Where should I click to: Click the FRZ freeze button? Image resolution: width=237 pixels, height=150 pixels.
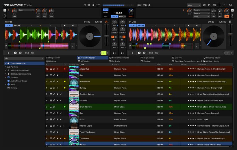(x=45, y=16)
